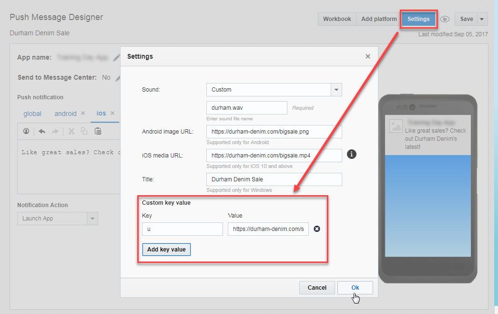Undo the last edit in the message editor
The width and height of the screenshot is (498, 314).
click(x=42, y=131)
